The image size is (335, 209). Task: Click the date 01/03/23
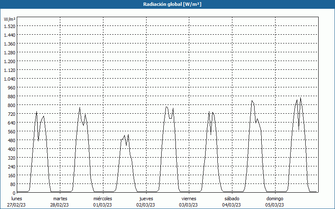(102, 205)
